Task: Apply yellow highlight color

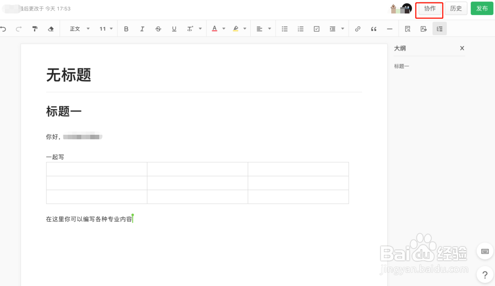Action: [236, 29]
